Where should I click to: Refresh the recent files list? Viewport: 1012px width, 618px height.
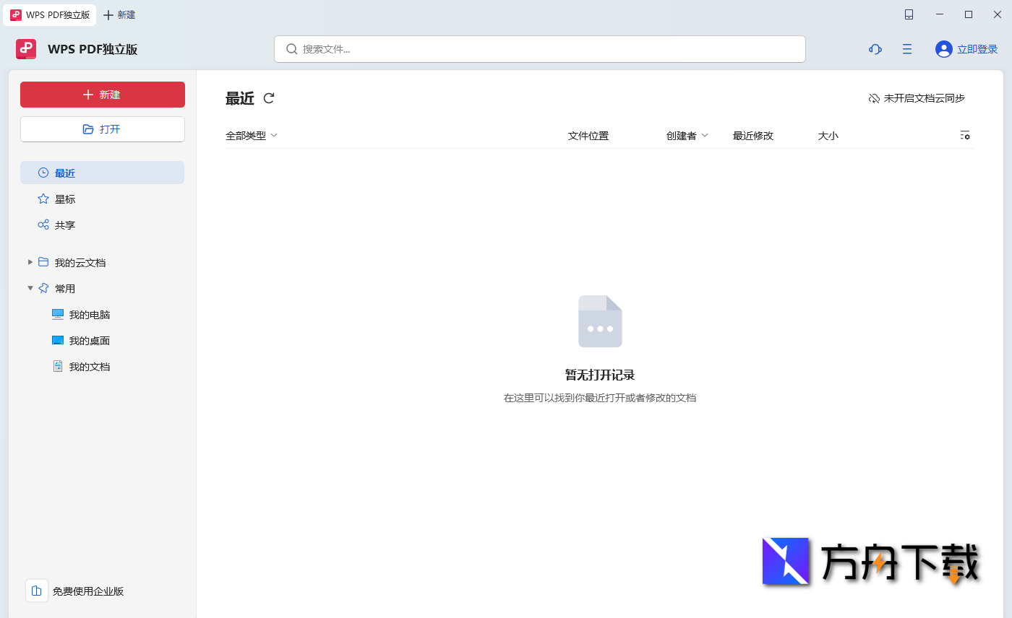(x=268, y=98)
